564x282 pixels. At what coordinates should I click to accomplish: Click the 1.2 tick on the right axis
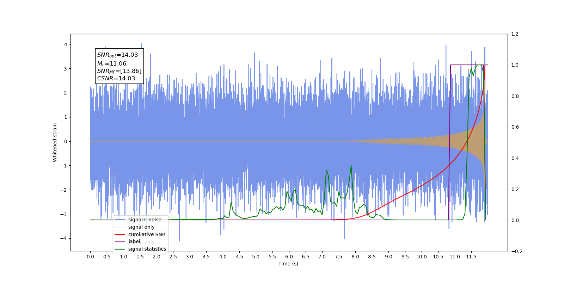click(x=515, y=34)
